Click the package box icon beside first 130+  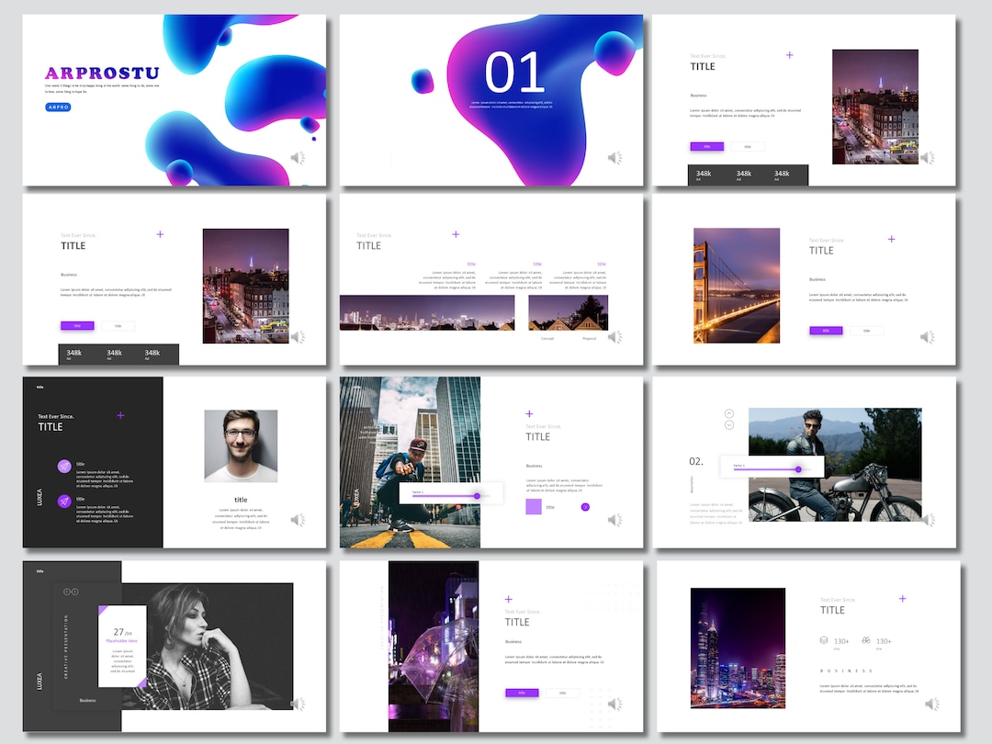[x=824, y=640]
